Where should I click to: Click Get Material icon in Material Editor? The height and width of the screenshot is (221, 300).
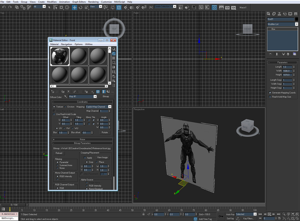coord(52,91)
